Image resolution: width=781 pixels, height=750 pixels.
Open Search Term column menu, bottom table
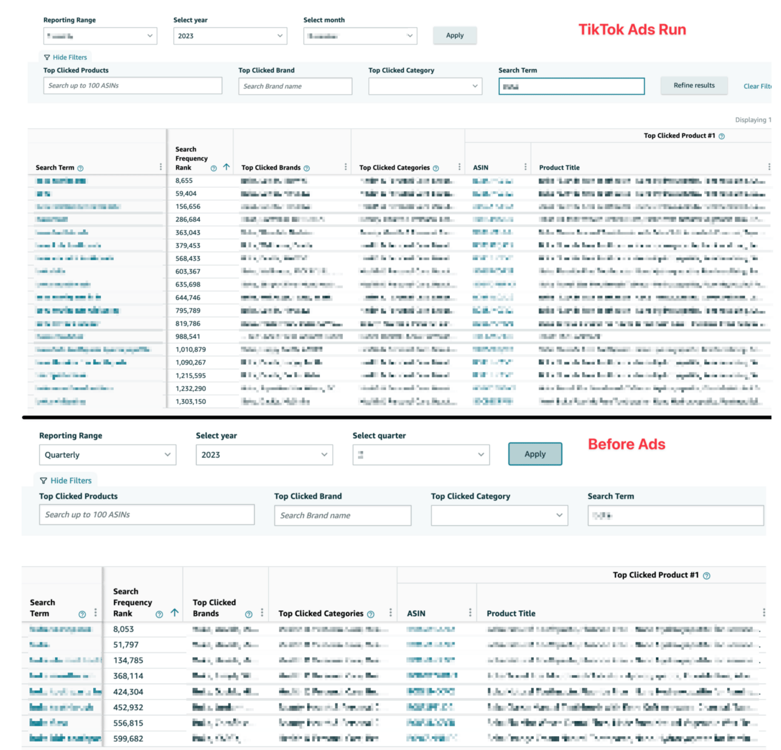(95, 613)
